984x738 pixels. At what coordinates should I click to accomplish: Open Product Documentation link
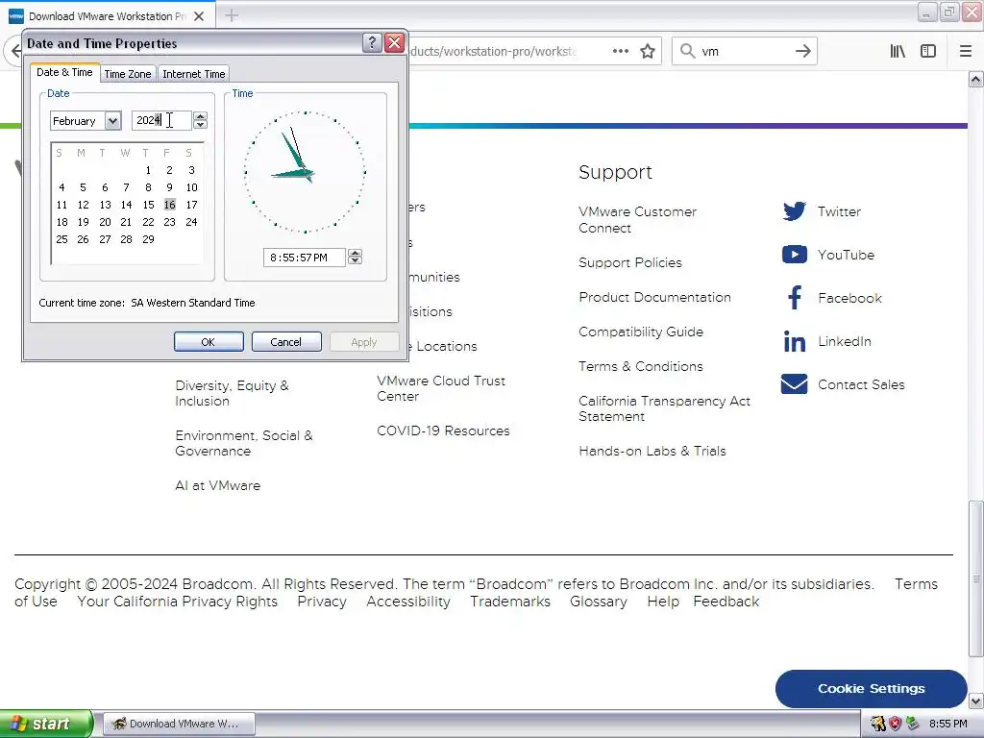tap(654, 297)
